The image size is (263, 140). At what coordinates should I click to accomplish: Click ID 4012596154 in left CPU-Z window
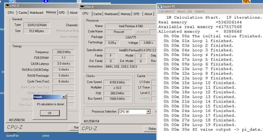[17, 120]
